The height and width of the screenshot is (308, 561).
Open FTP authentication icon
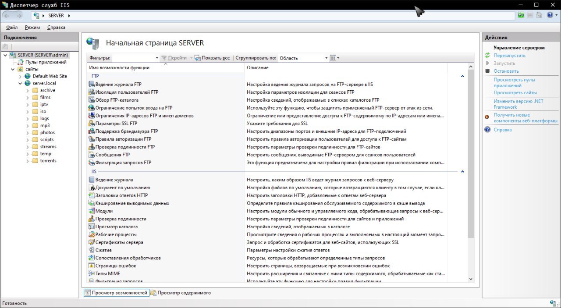pos(92,147)
